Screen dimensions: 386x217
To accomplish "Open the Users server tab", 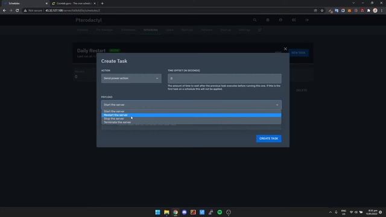I will click(x=169, y=30).
